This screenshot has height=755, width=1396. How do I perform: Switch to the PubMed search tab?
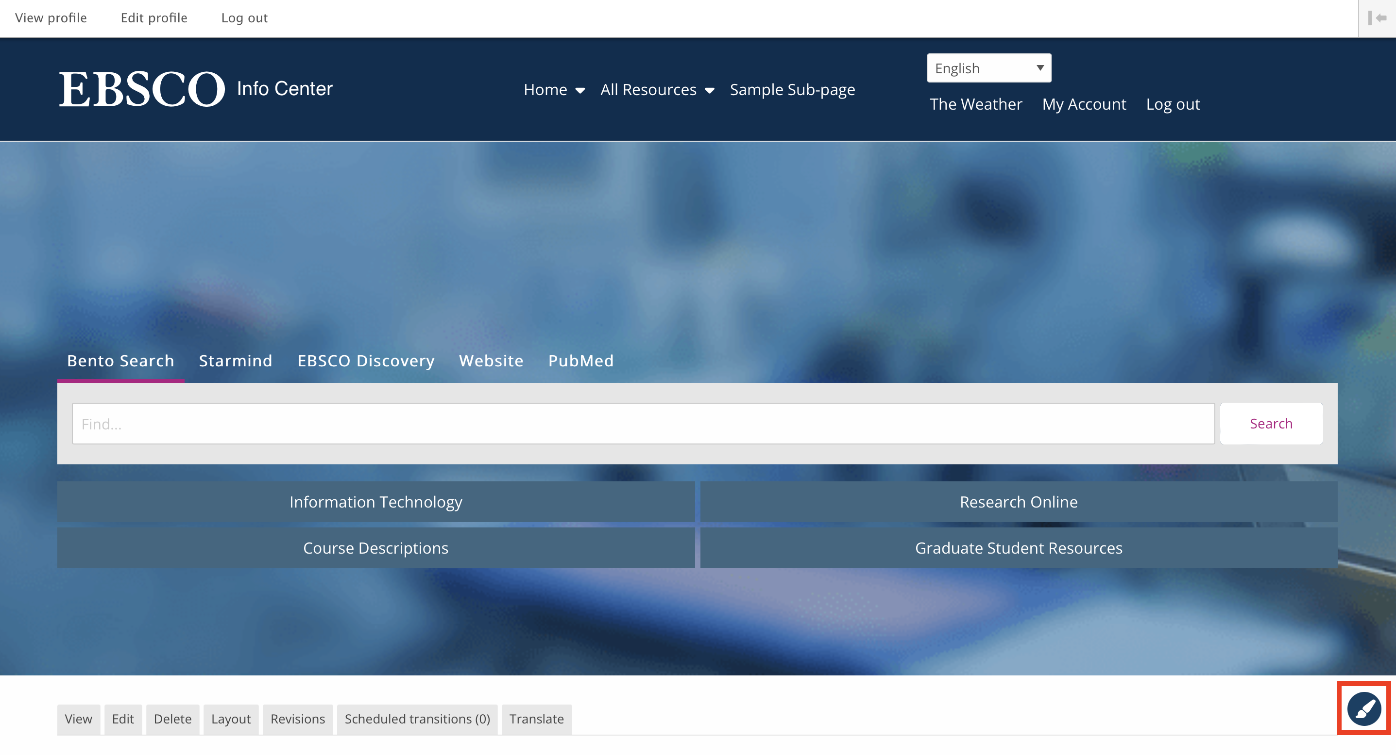(580, 361)
